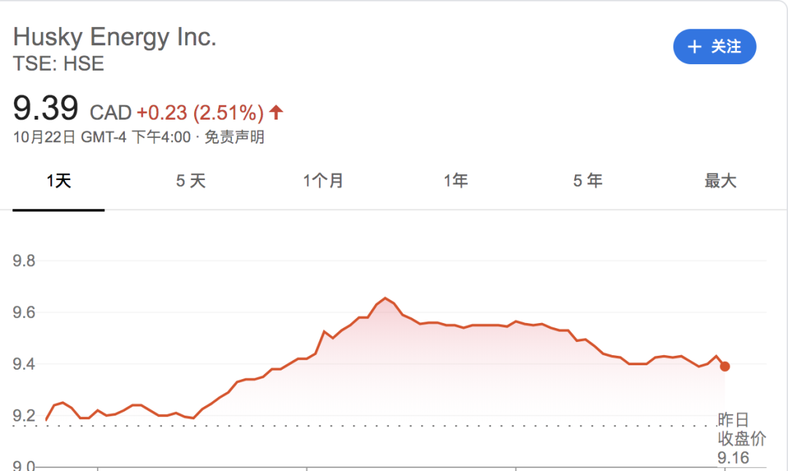Click the TSE: HSE ticker label
The image size is (788, 471).
pos(58,63)
